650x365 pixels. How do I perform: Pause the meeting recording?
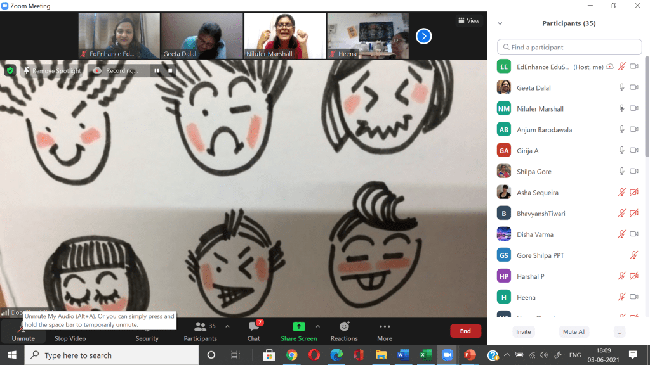tap(157, 71)
